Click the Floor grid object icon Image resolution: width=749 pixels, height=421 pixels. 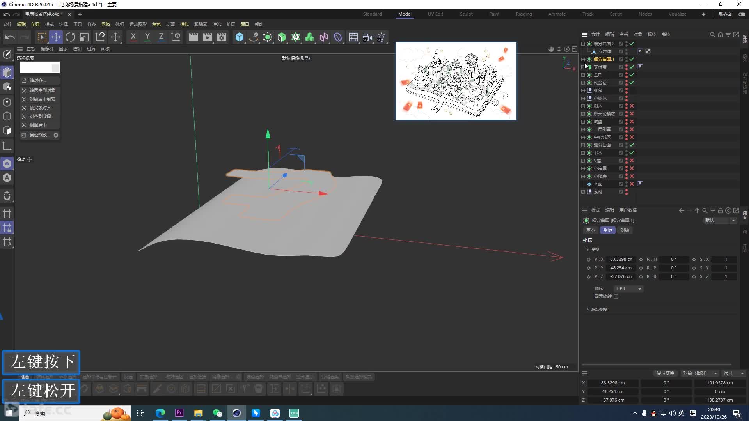coord(353,37)
